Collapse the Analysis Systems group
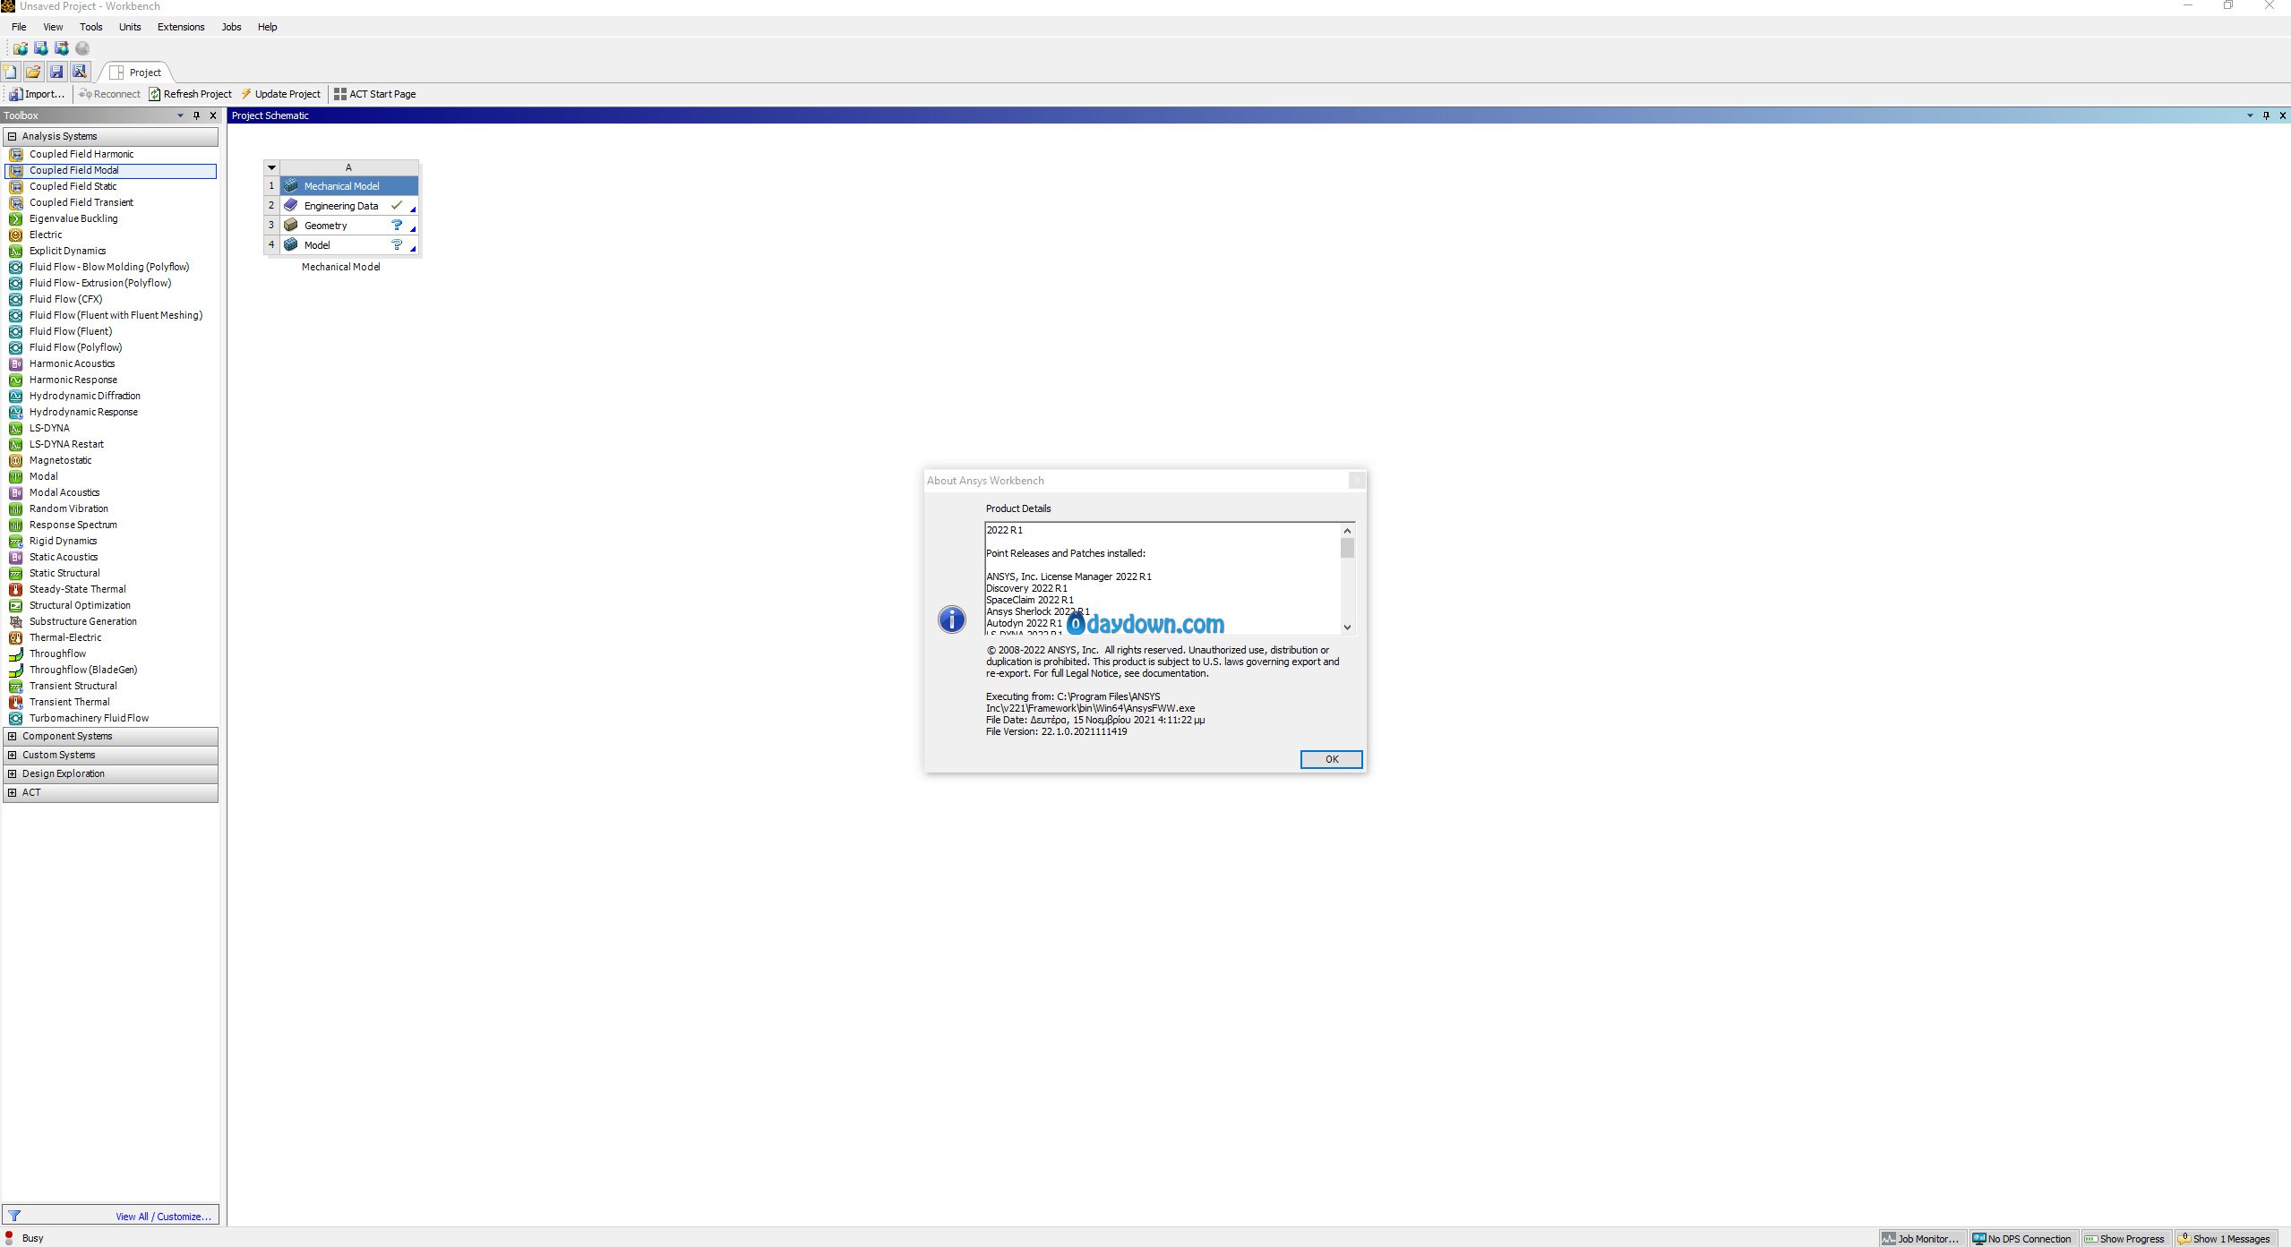 [x=13, y=136]
